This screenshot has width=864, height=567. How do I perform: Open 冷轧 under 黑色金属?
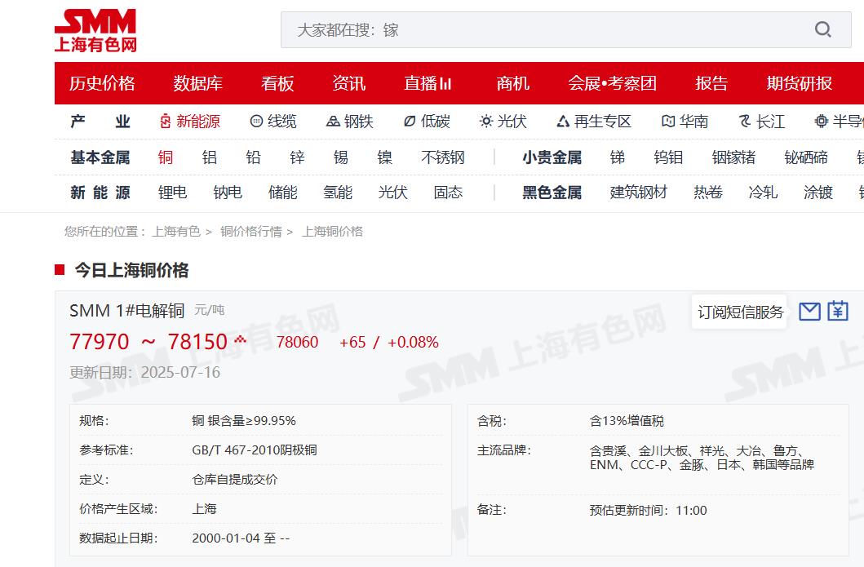click(763, 193)
